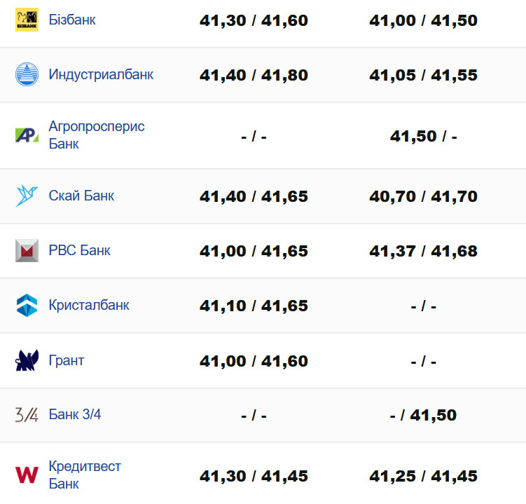Image resolution: width=526 pixels, height=504 pixels.
Task: Click Скай Банк rate 40,70 / 41,70
Action: 423,196
